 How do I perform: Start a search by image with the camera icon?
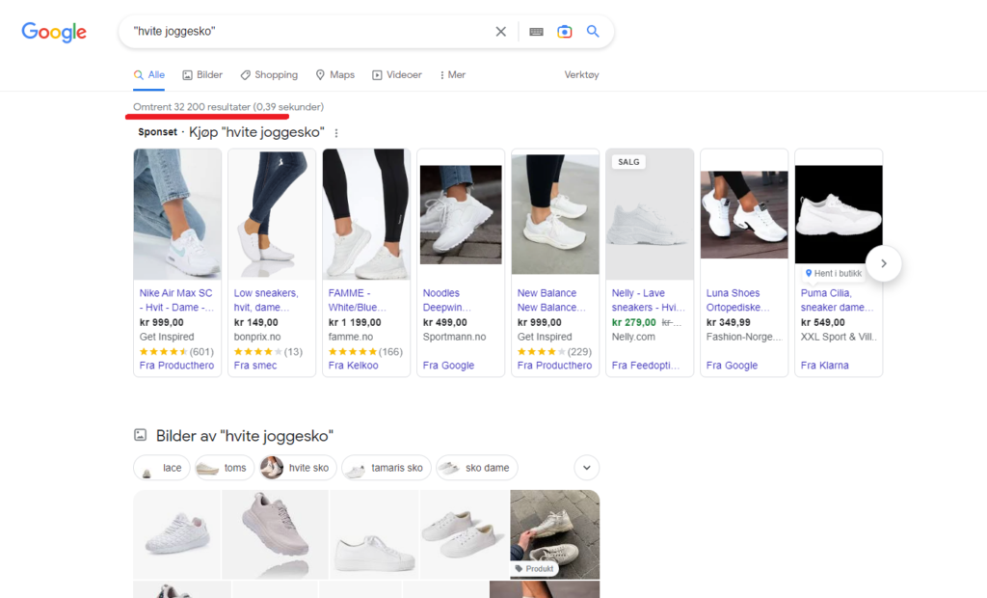point(565,31)
